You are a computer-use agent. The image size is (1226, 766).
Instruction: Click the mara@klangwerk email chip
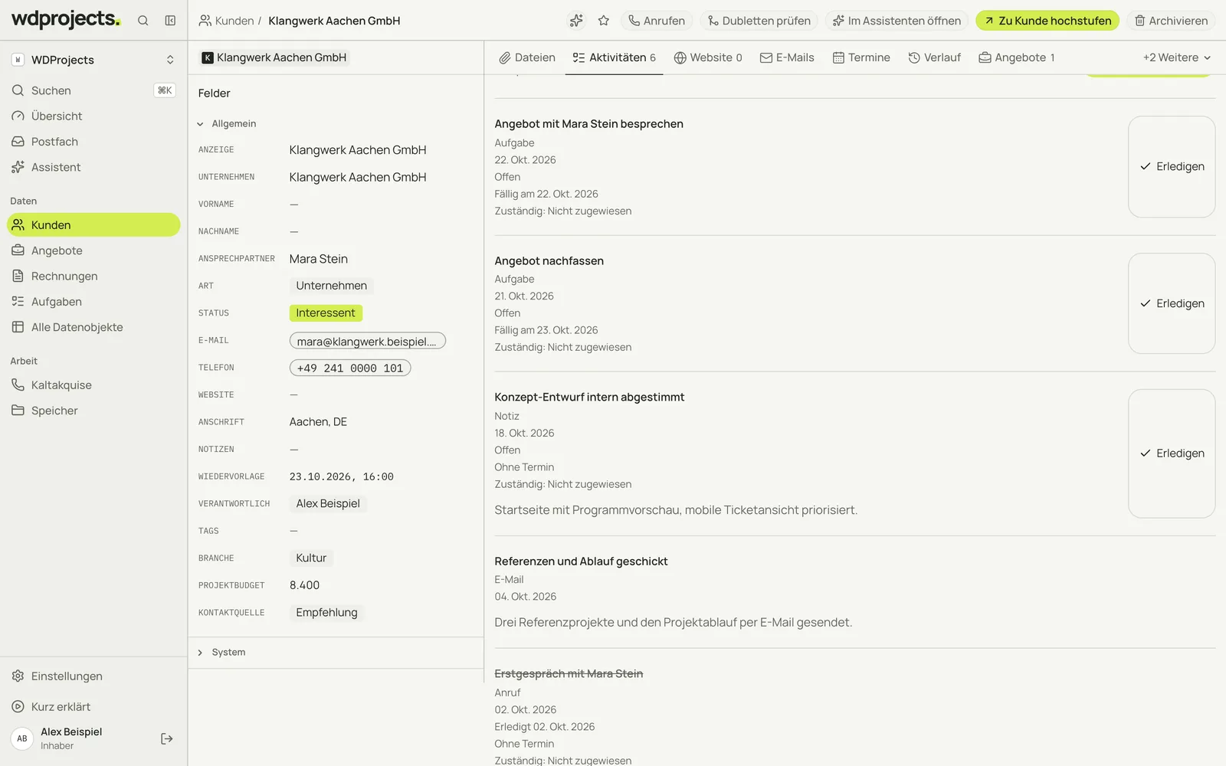click(368, 341)
